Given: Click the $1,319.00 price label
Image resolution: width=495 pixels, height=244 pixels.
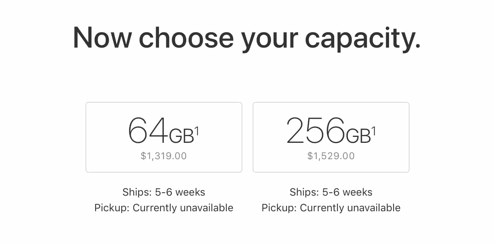Looking at the screenshot, I should [x=164, y=156].
